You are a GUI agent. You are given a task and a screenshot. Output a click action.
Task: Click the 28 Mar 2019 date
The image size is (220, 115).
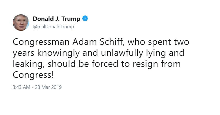pos(48,87)
